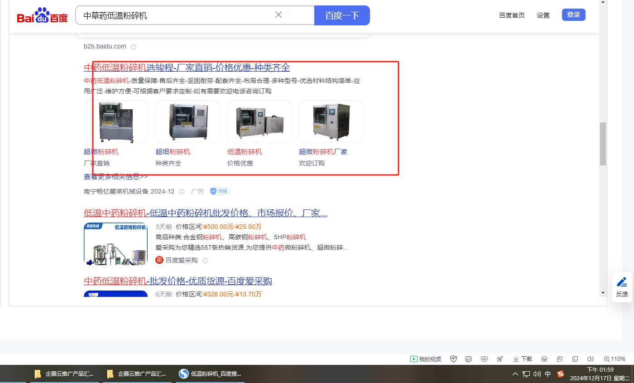
Task: Click the 百度爱采购 source name
Action: point(182,260)
